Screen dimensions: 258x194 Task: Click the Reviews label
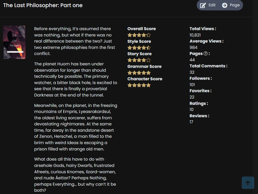pyautogui.click(x=199, y=116)
